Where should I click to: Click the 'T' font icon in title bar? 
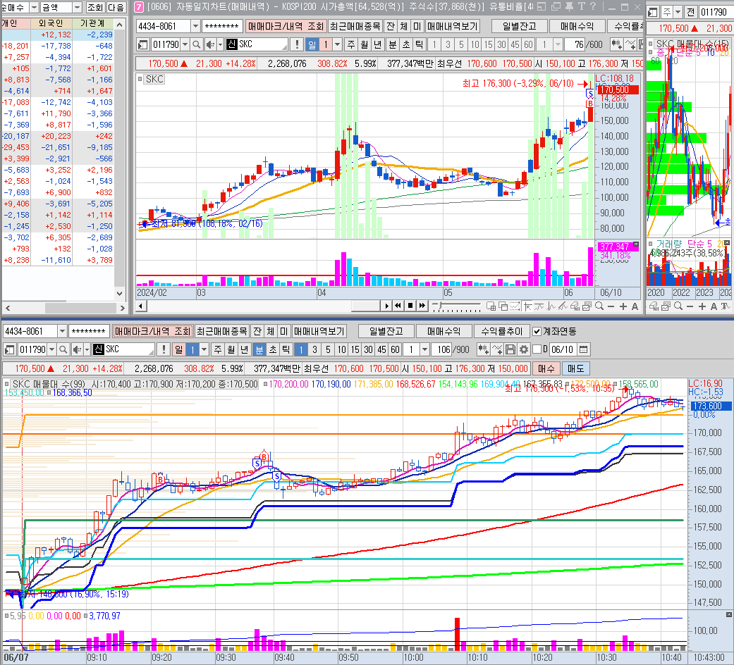click(x=582, y=6)
